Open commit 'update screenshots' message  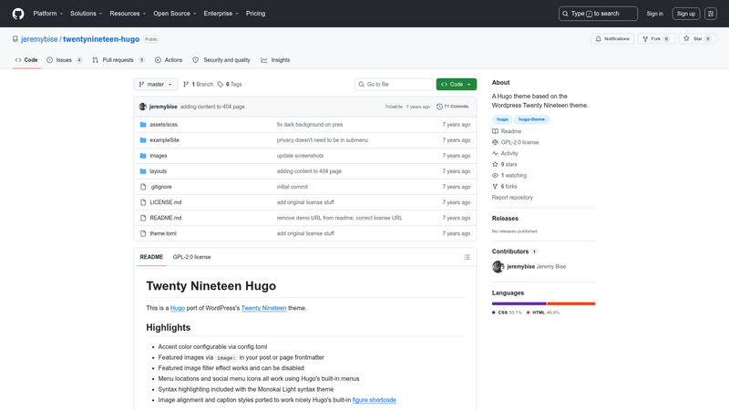(x=300, y=156)
